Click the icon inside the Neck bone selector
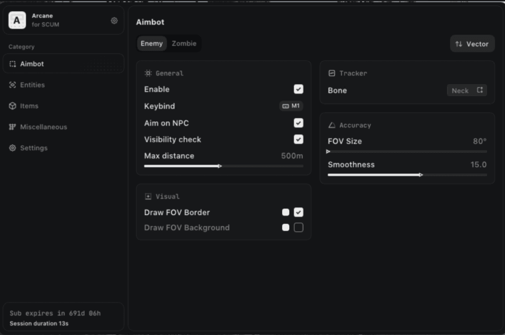Image resolution: width=505 pixels, height=335 pixels. coord(480,90)
